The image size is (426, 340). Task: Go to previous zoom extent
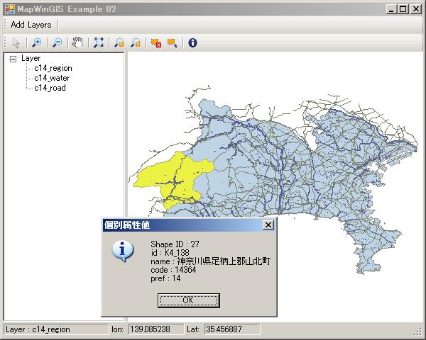(x=119, y=42)
